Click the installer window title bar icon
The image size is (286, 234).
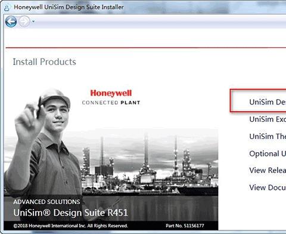coord(7,8)
